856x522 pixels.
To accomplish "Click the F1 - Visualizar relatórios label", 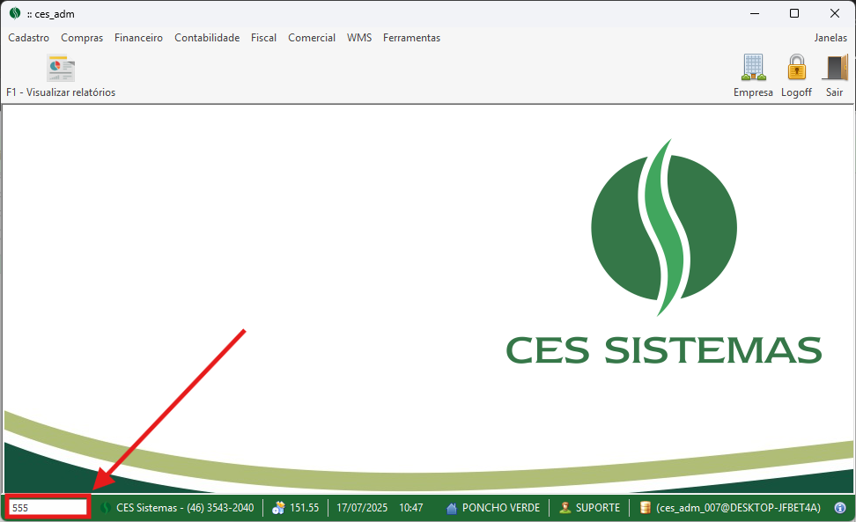I will (x=61, y=92).
